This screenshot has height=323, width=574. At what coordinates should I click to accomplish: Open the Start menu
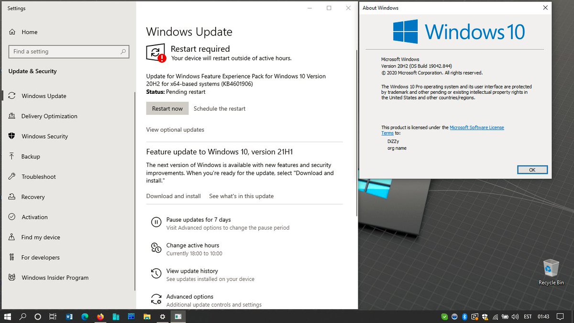click(8, 317)
